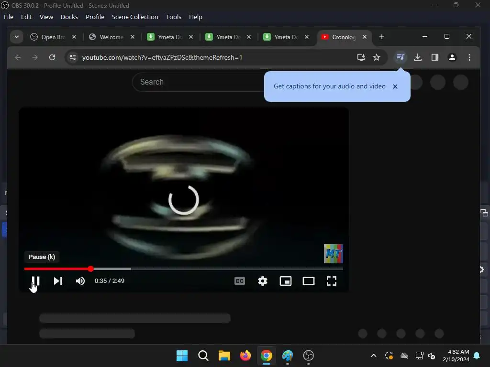Click the youtube.com URL address bar

point(162,57)
